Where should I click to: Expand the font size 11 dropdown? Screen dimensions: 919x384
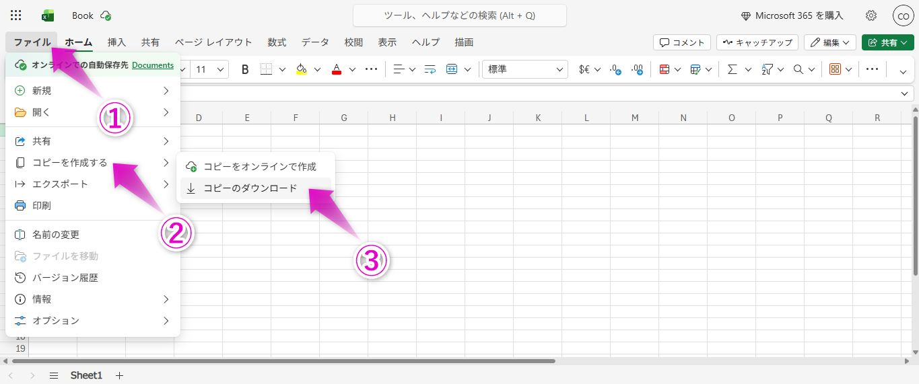(210, 69)
